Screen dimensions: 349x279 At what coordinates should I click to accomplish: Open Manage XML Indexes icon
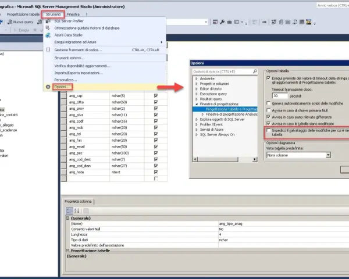point(295,22)
